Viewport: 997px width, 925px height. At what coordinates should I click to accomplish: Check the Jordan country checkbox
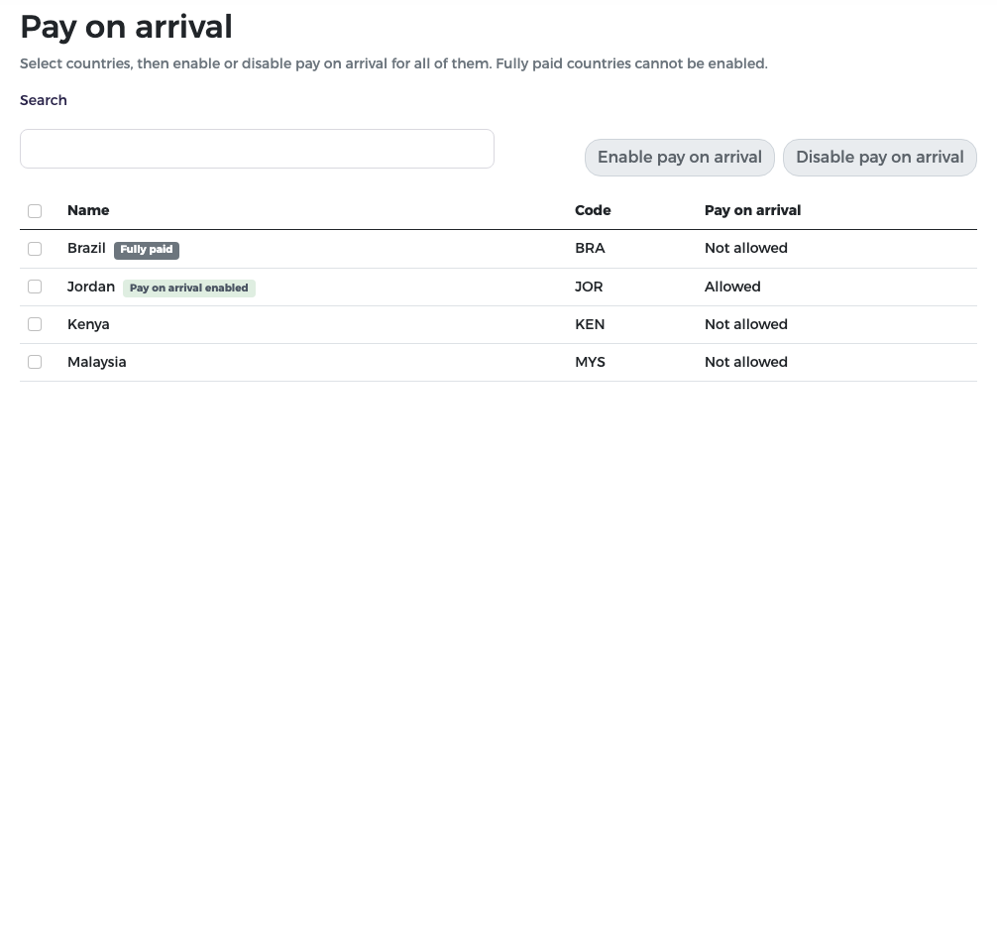coord(35,287)
